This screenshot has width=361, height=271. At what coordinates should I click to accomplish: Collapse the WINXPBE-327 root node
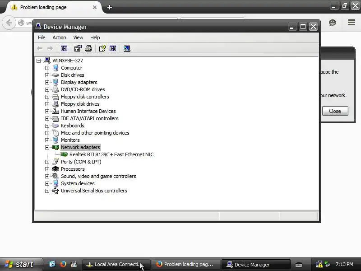click(x=39, y=61)
